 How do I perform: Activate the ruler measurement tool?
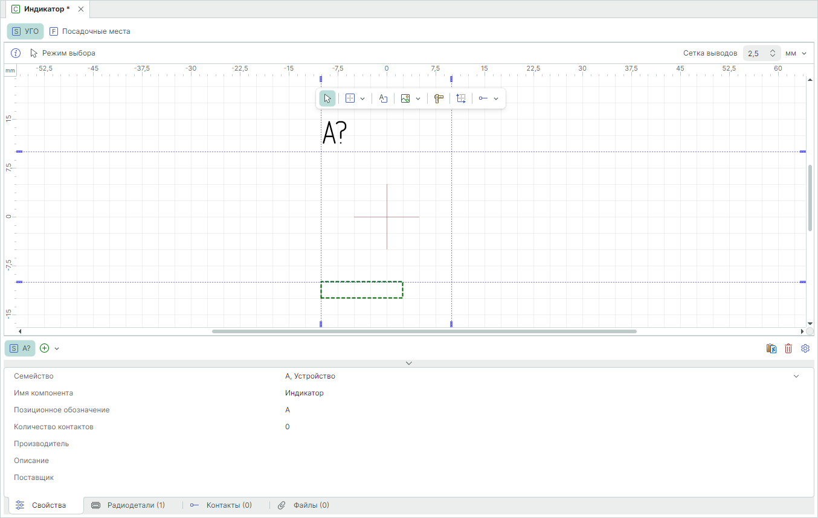click(x=439, y=99)
